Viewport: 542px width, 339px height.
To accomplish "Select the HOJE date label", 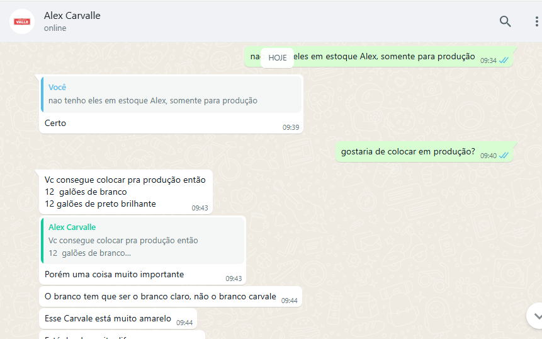I will 278,58.
